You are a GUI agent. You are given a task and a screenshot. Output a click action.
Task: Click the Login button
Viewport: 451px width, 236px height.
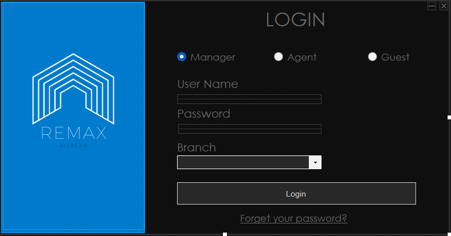coord(296,194)
